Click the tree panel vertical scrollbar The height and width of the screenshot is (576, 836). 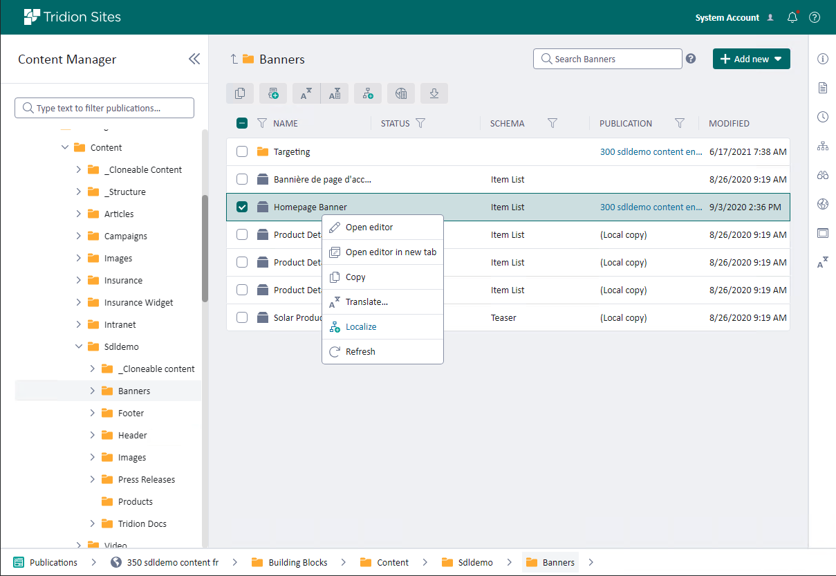click(x=205, y=249)
